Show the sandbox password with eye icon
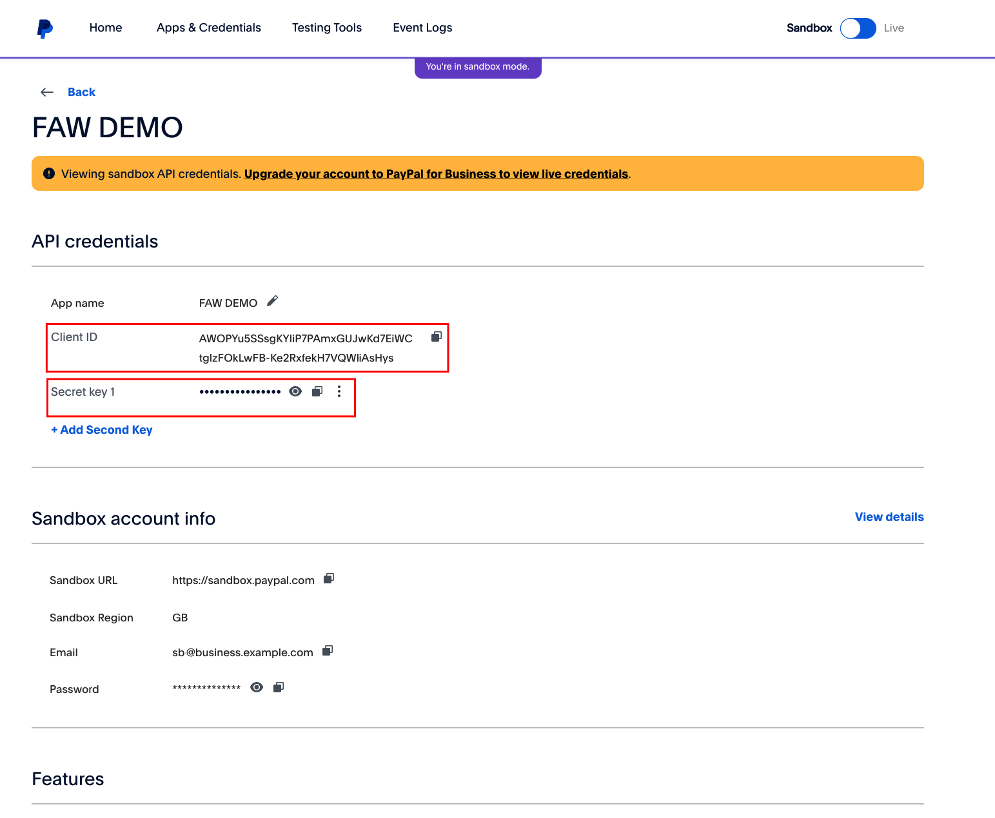 point(257,687)
